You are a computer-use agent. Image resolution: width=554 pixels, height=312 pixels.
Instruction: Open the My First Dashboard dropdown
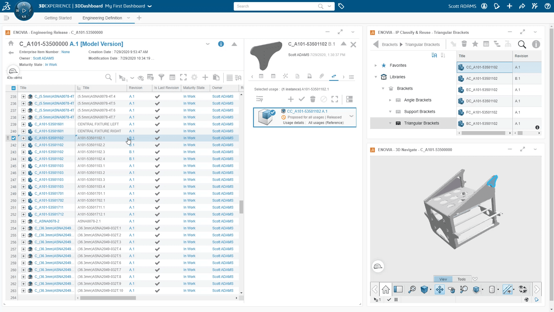click(149, 6)
